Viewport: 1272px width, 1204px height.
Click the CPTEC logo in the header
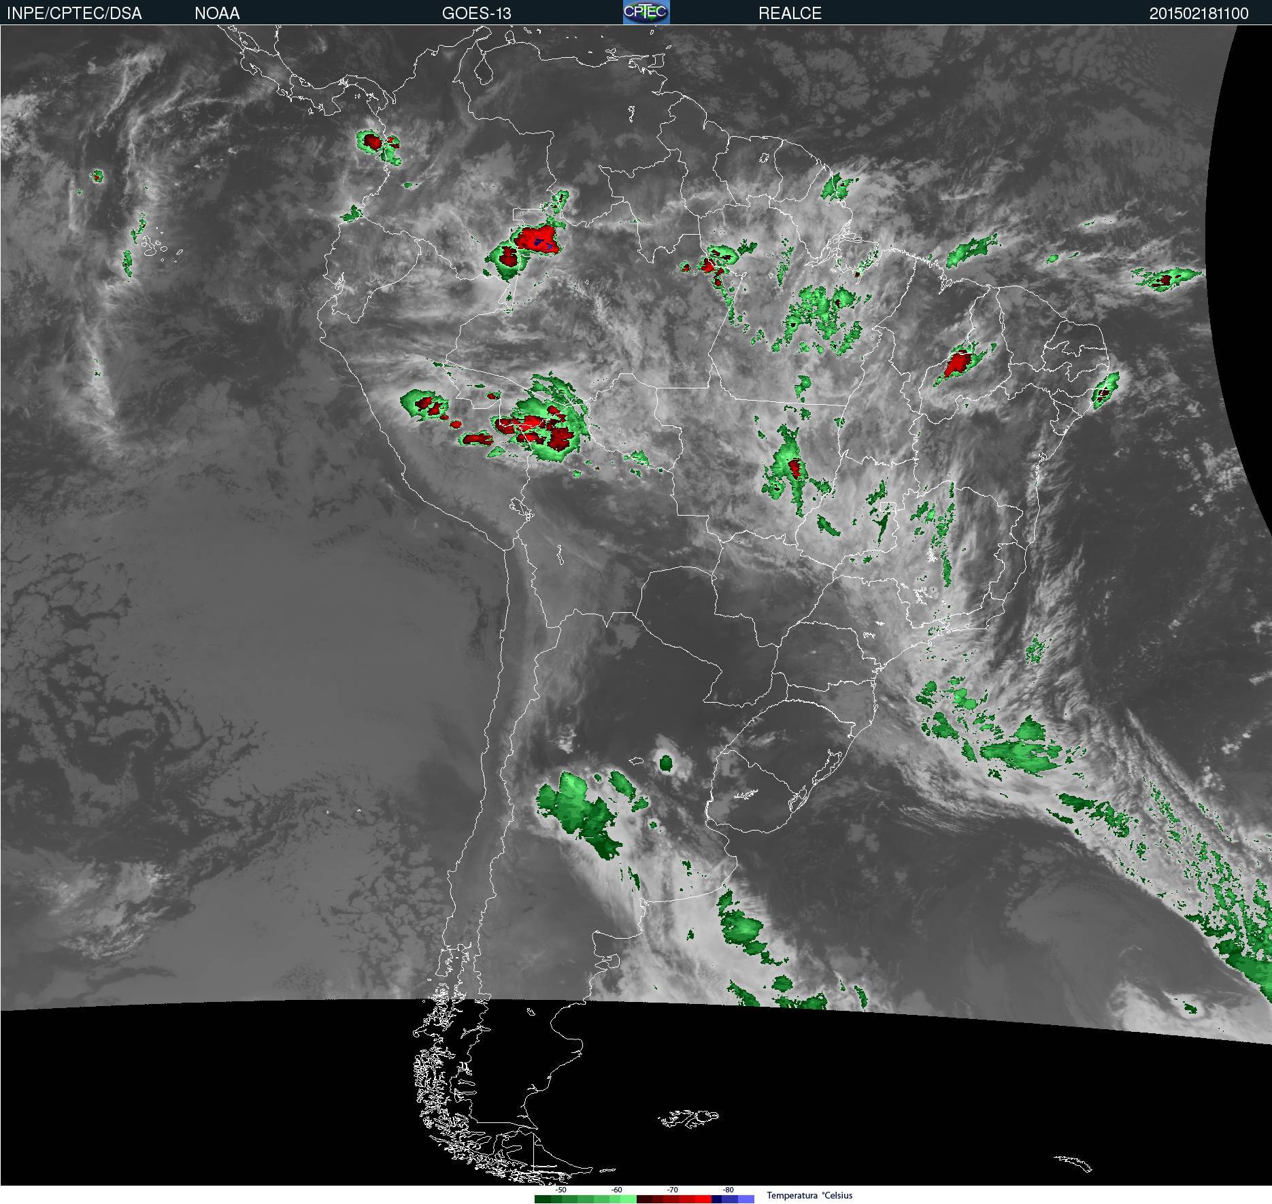pyautogui.click(x=646, y=12)
